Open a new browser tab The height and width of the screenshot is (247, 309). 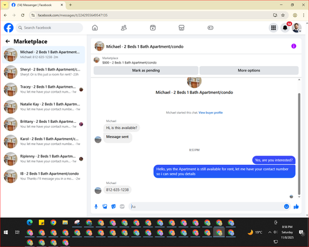[x=70, y=5]
